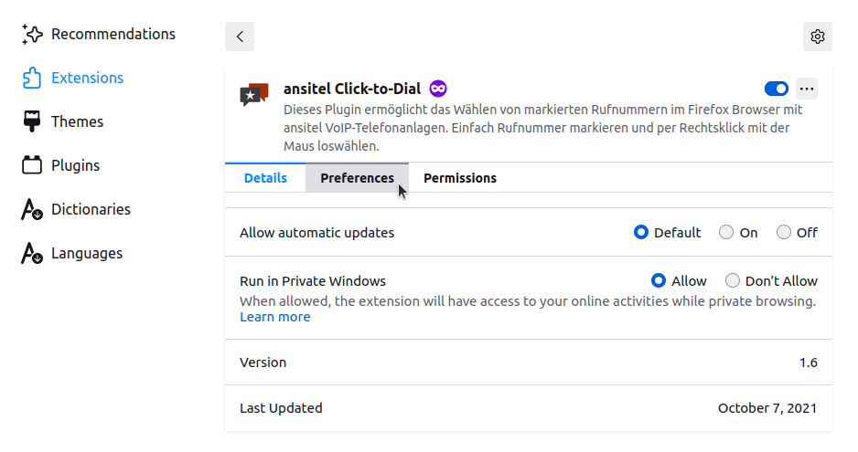The image size is (858, 452).
Task: Disable the ansitel Click-to-Dial extension toggle
Action: (x=777, y=89)
